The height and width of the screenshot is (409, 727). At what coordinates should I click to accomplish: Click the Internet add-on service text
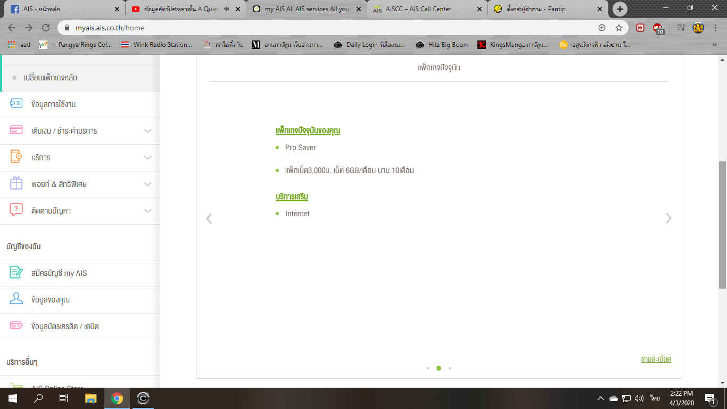[x=298, y=214]
